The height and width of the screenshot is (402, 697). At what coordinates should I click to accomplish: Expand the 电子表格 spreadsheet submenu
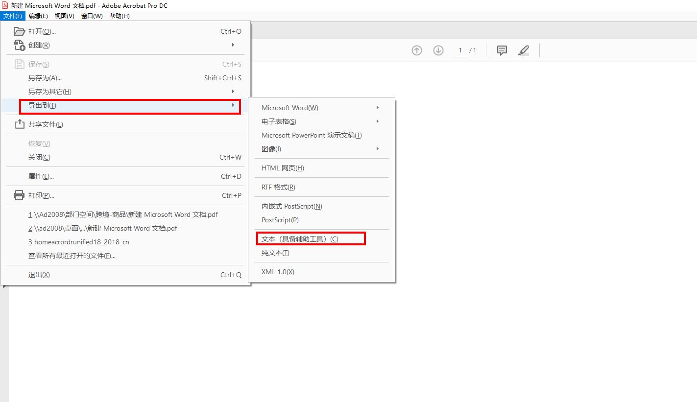pos(321,121)
